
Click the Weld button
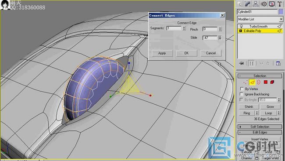(268, 152)
